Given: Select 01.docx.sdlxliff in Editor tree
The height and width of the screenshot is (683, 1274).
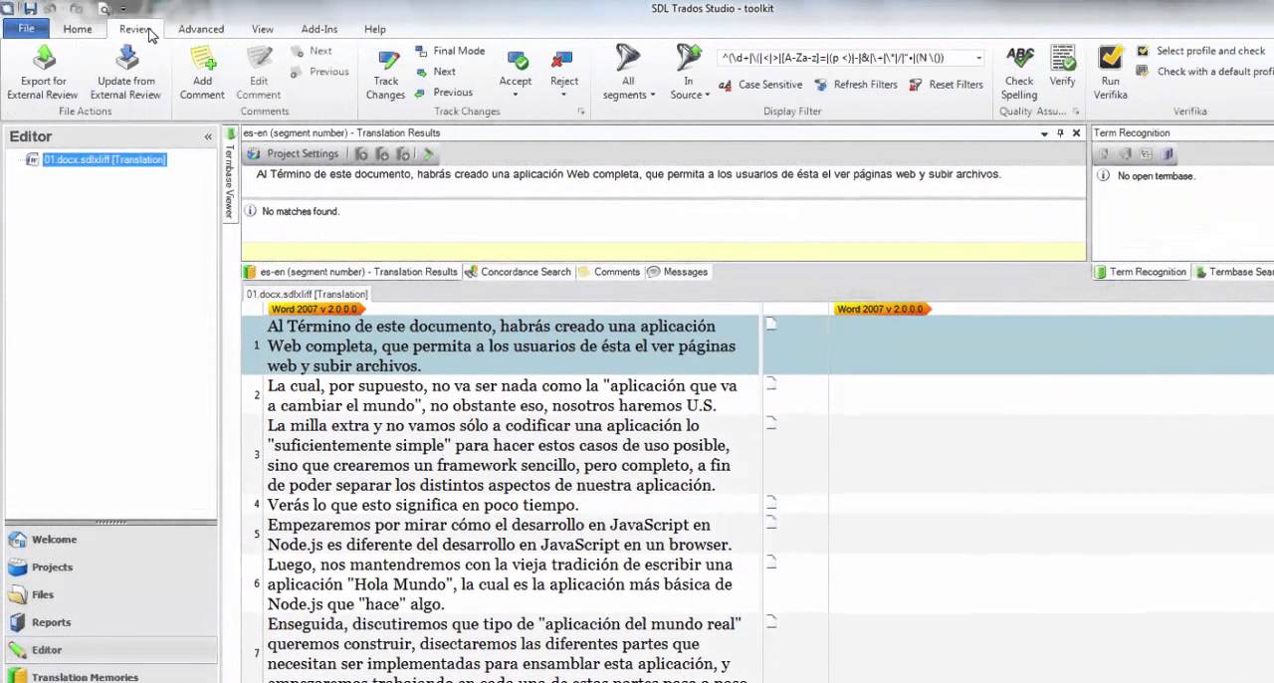Looking at the screenshot, I should [104, 159].
